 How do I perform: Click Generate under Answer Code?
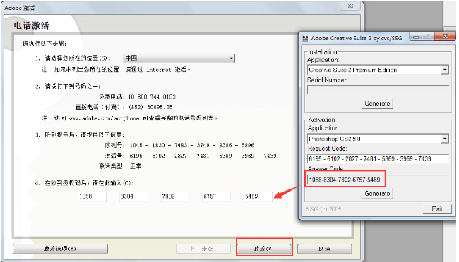pyautogui.click(x=377, y=194)
